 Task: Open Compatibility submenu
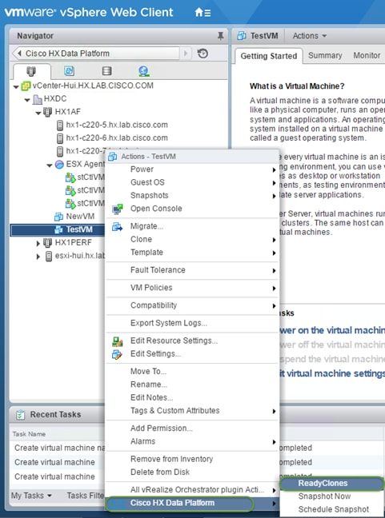click(192, 305)
